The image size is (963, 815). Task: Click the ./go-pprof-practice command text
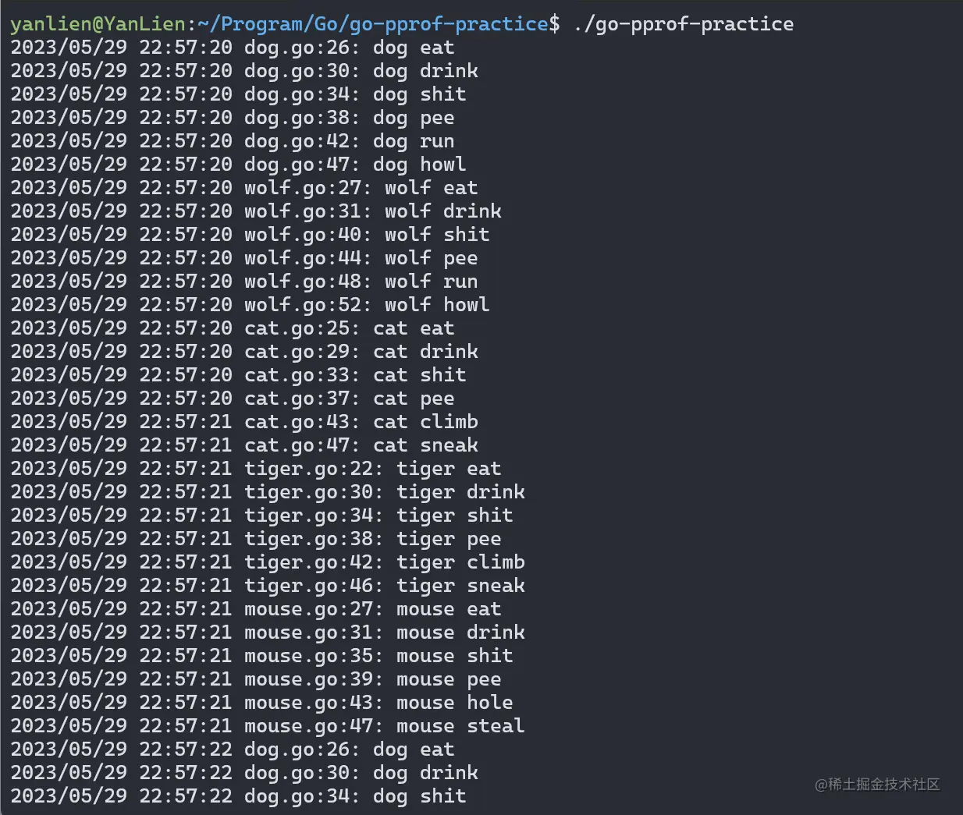point(683,24)
